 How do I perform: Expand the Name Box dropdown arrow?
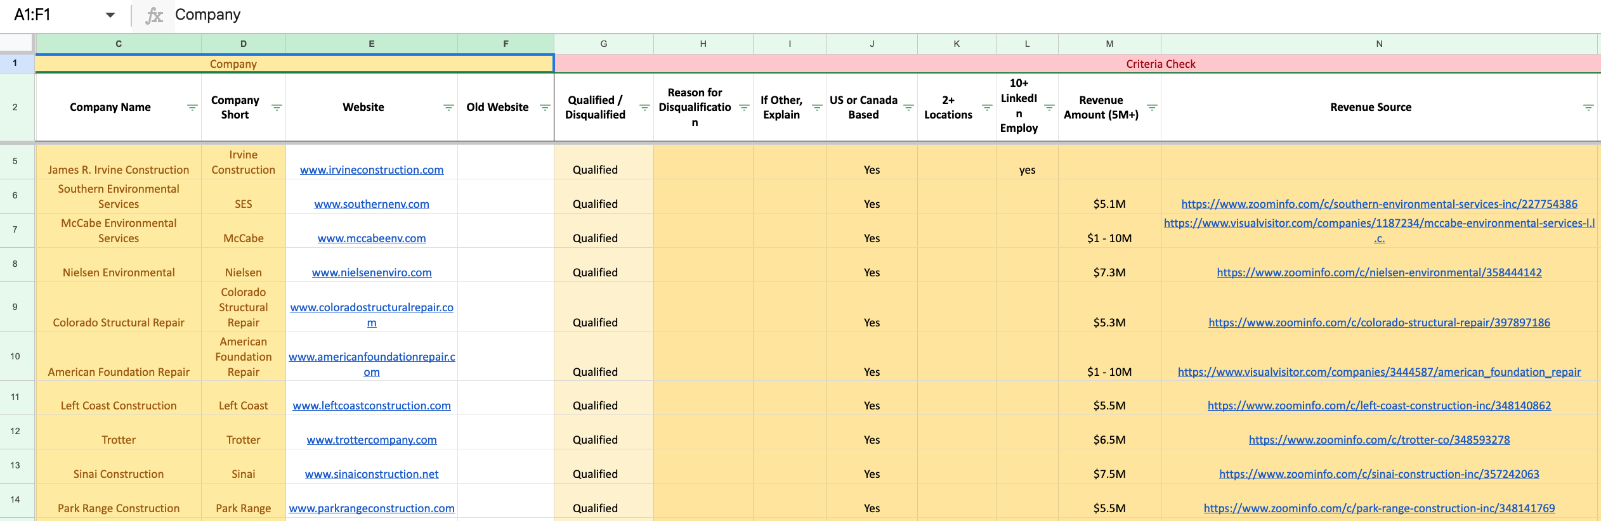coord(110,15)
